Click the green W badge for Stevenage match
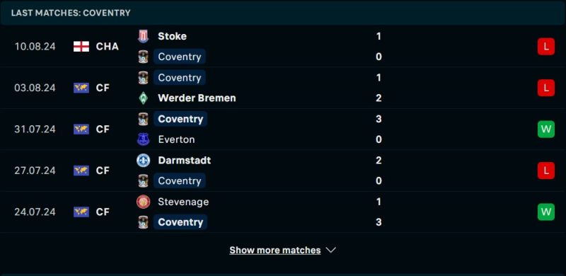Image resolution: width=566 pixels, height=276 pixels. [545, 212]
